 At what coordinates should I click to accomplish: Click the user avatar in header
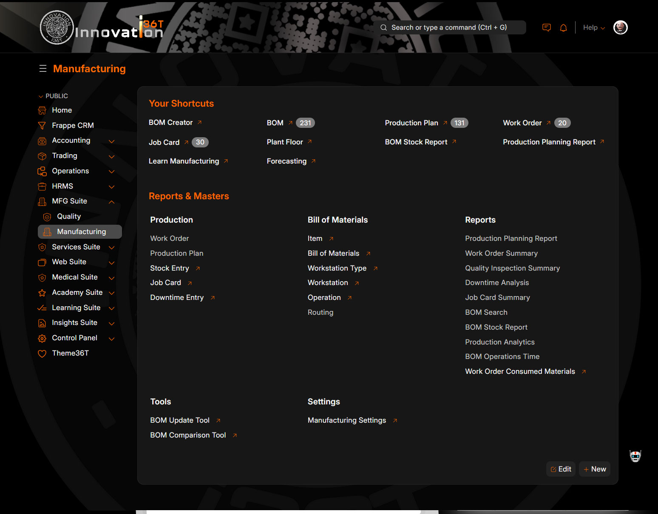pyautogui.click(x=620, y=28)
